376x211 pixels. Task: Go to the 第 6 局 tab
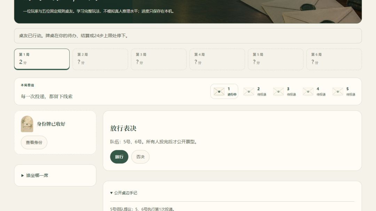pyautogui.click(x=334, y=59)
